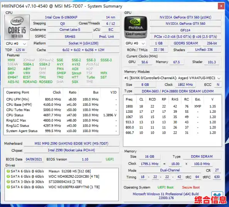This screenshot has width=229, height=207.
Task: Click motherboard name MSI MPG Z590 GAMING EDGE WIFI
Action: 72,144
